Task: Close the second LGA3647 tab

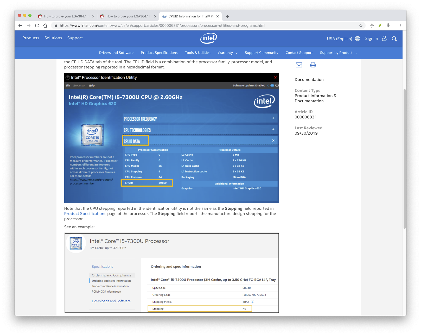Action: 155,16
